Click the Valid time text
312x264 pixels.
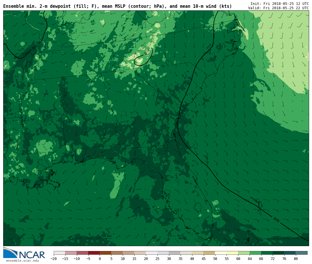[278, 8]
